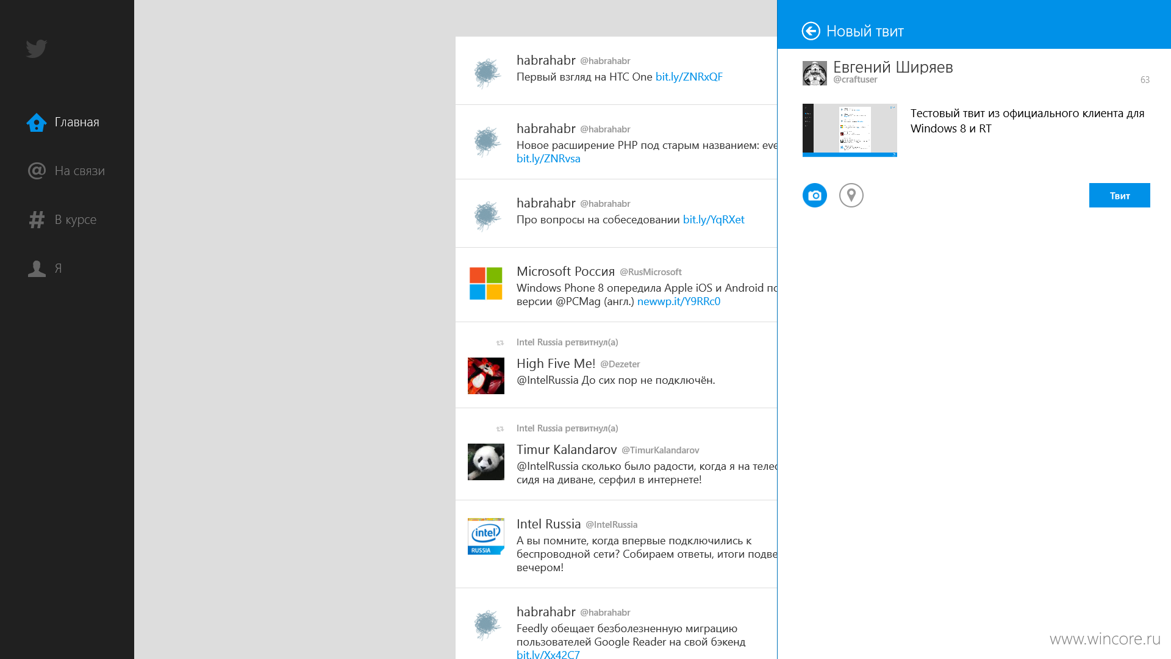This screenshot has width=1171, height=659.
Task: Click the @ mentions icon
Action: [37, 171]
